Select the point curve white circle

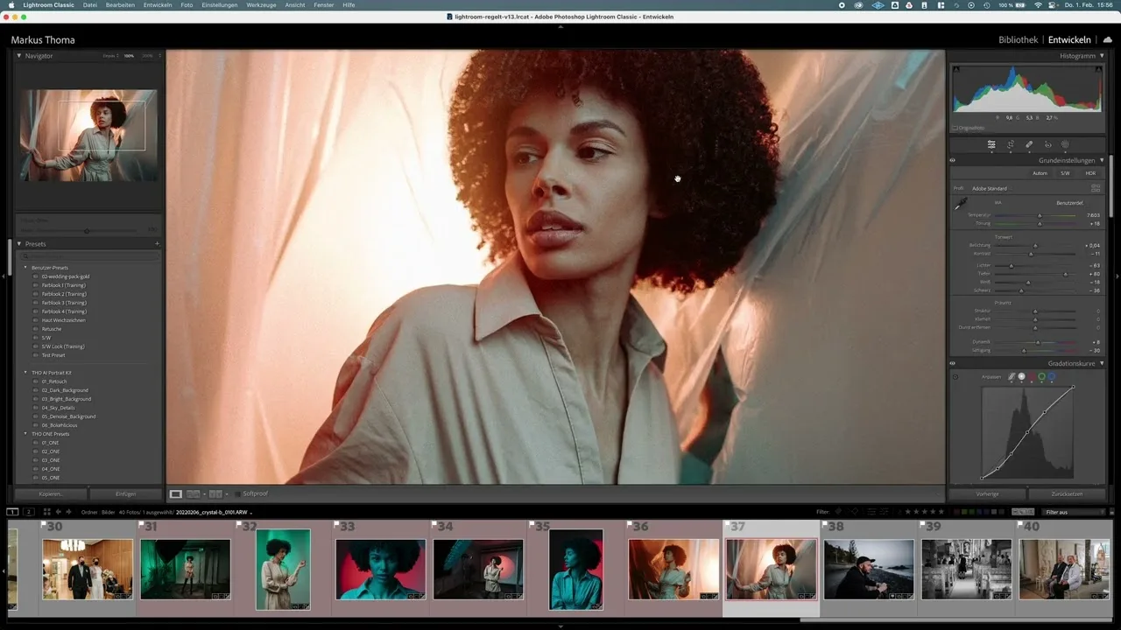point(1021,377)
